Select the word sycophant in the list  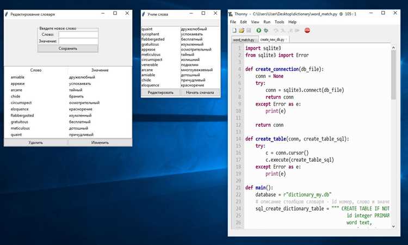pyautogui.click(x=150, y=34)
